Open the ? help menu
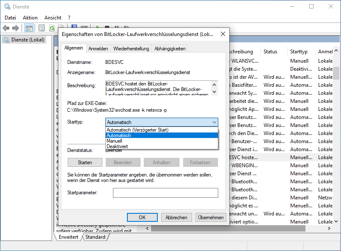The height and width of the screenshot is (251, 341). click(69, 18)
